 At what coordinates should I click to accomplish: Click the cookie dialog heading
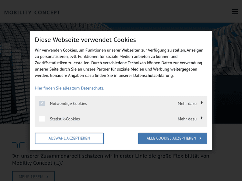click(85, 40)
